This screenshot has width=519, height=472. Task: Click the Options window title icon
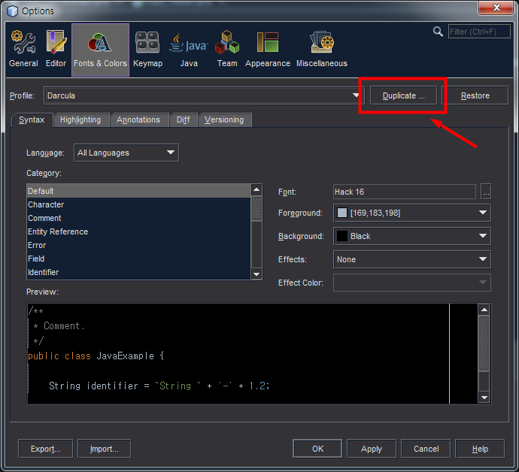point(12,11)
